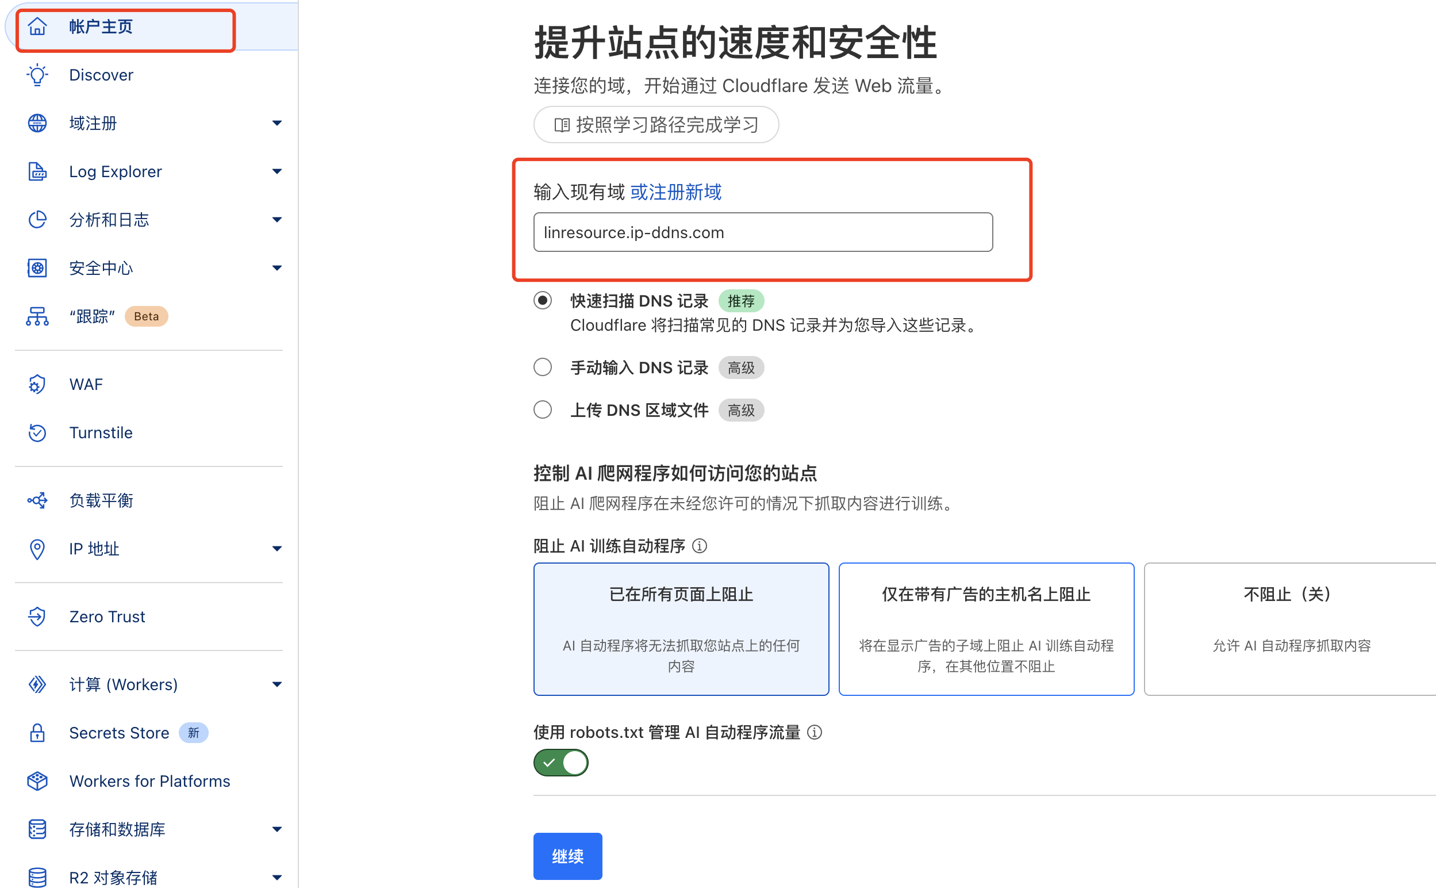This screenshot has height=888, width=1436.
Task: Click the Zero Trust shield icon
Action: [37, 617]
